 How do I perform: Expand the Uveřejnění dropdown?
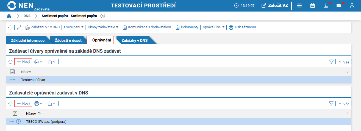[x=74, y=27]
